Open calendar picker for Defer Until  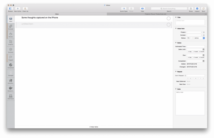(203, 49)
